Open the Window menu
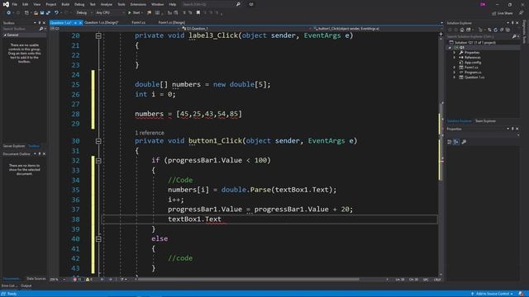 157,4
